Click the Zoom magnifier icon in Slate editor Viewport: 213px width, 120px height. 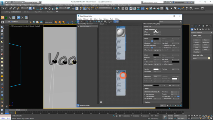pos(170,105)
